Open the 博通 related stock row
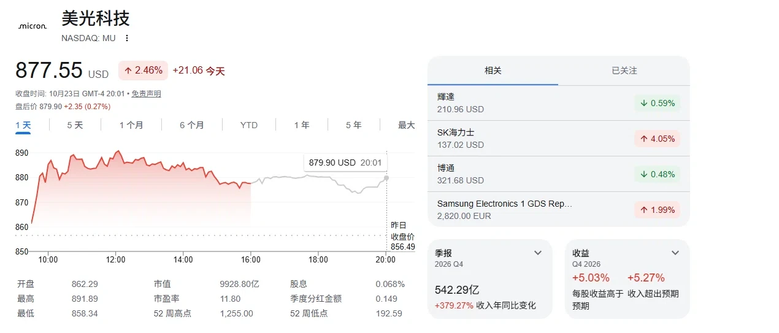Image resolution: width=779 pixels, height=333 pixels. click(558, 174)
